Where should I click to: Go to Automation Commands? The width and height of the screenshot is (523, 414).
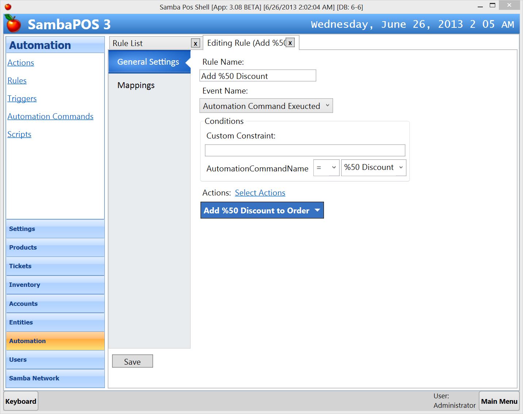pos(50,116)
